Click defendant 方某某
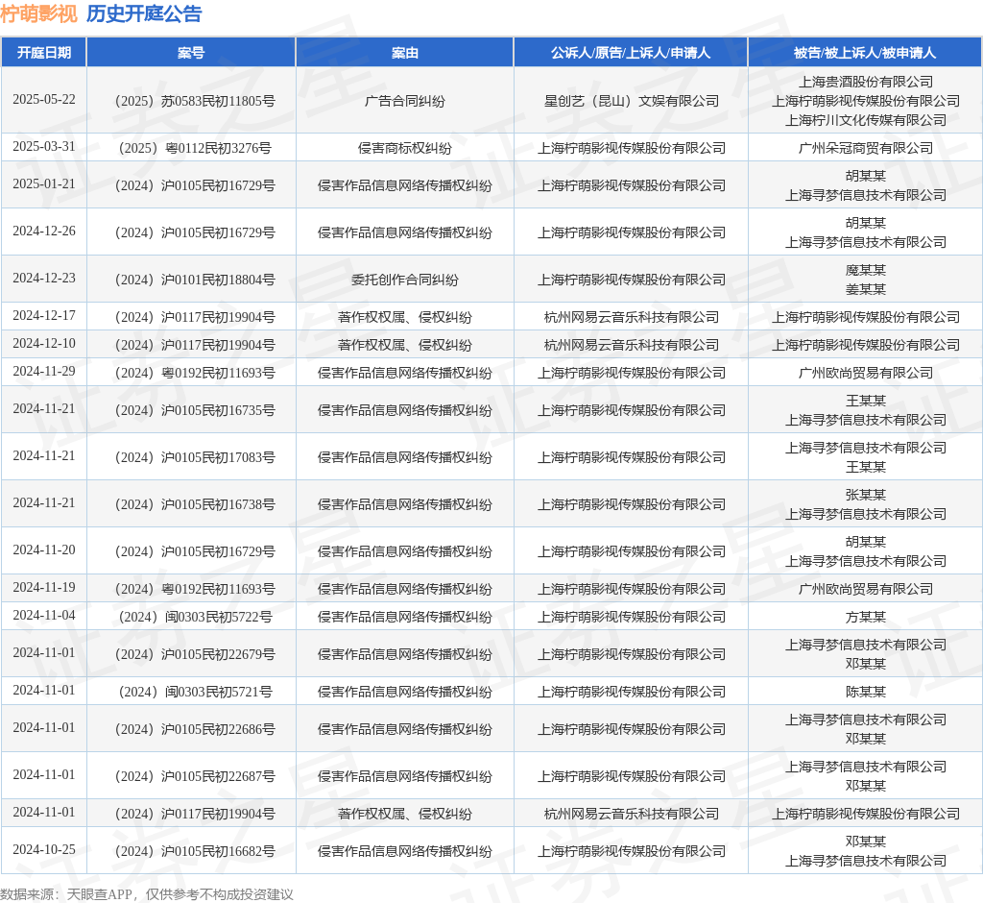The image size is (983, 903). tap(866, 617)
